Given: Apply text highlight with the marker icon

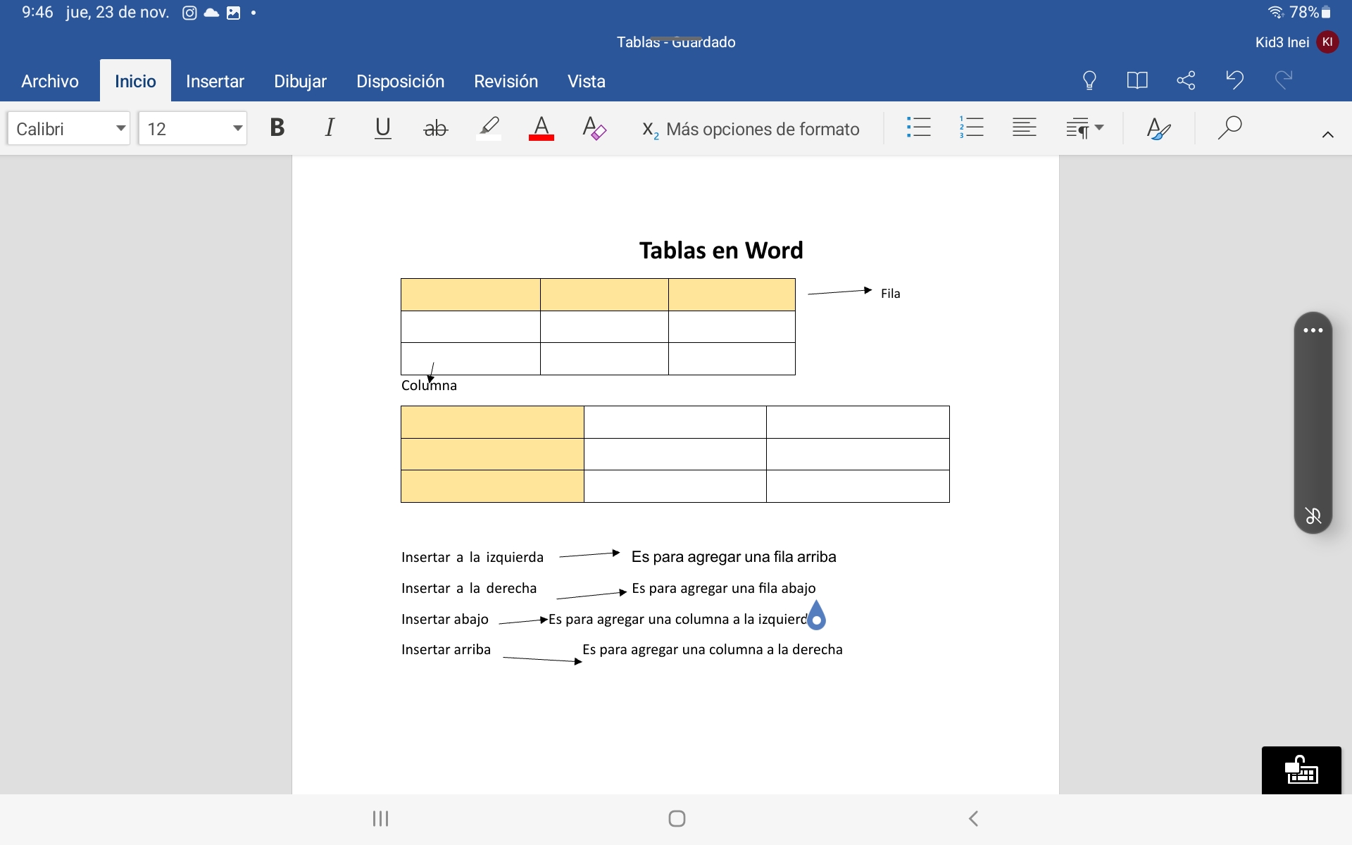Looking at the screenshot, I should pos(489,128).
